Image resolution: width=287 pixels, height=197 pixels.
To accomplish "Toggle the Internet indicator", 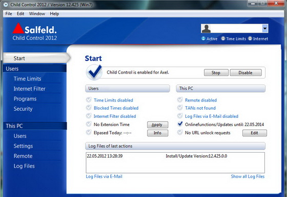I will (250, 38).
